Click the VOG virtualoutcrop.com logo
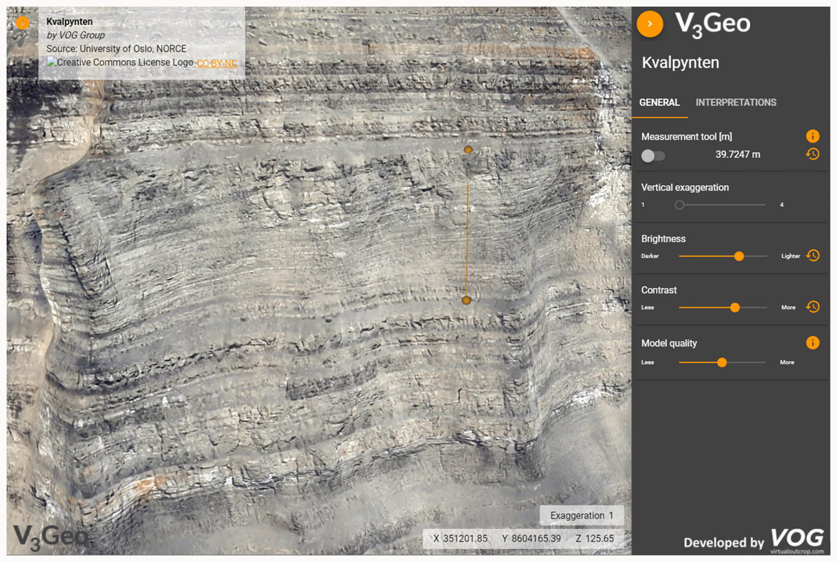The image size is (837, 562). coord(797,541)
